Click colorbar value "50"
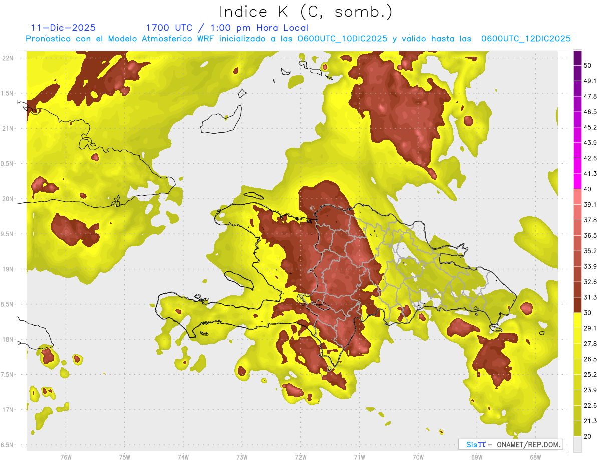 589,66
